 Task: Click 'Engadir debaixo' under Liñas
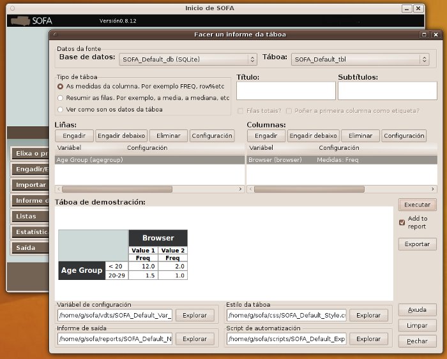pos(121,136)
